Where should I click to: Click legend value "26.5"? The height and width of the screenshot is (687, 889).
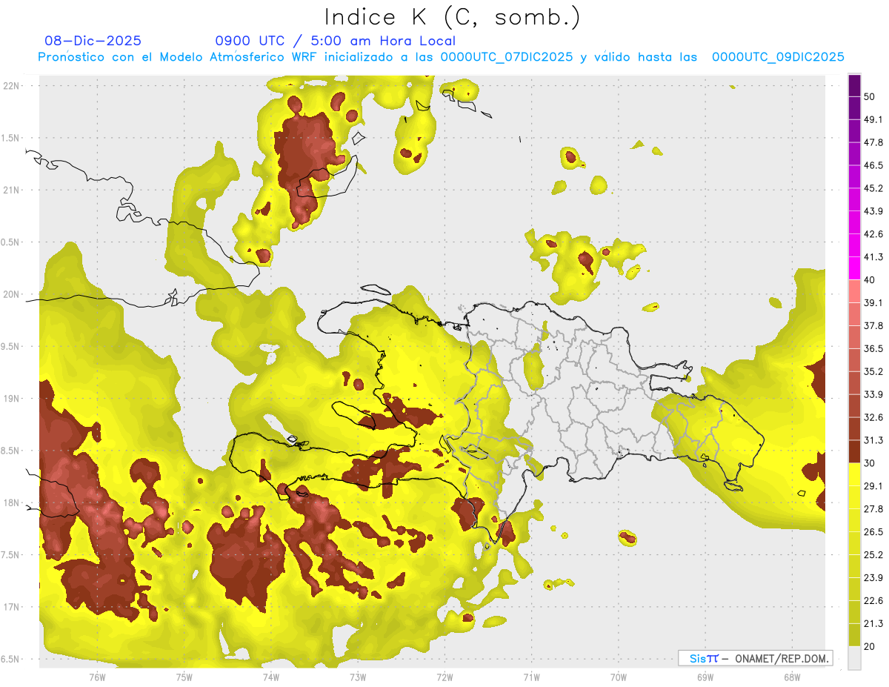coord(873,532)
